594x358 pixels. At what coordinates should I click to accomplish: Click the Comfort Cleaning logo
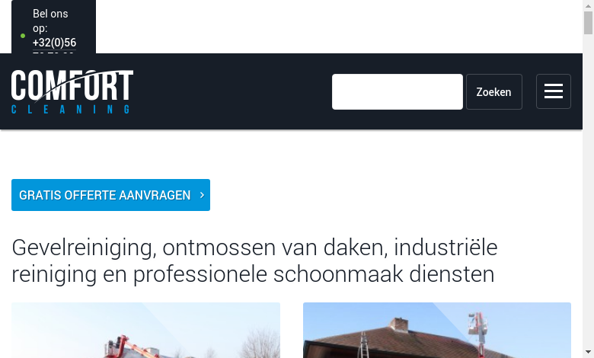(x=72, y=91)
